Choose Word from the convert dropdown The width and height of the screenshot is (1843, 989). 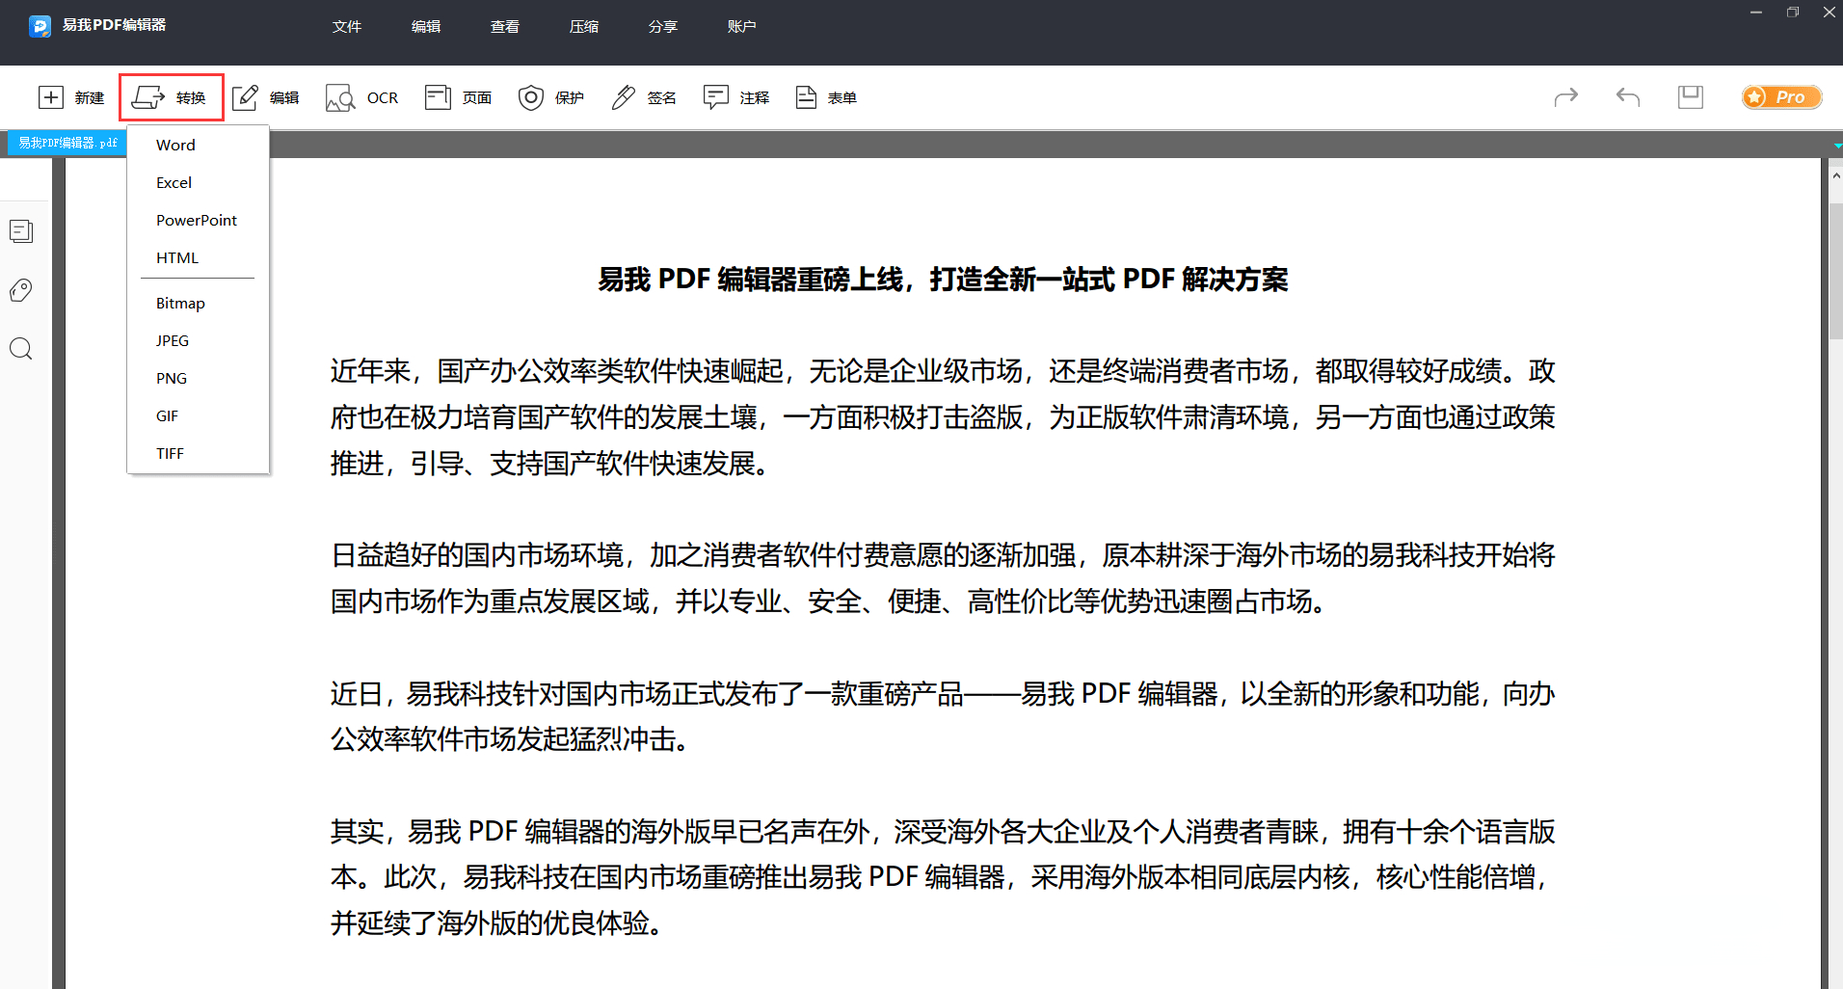pyautogui.click(x=198, y=145)
